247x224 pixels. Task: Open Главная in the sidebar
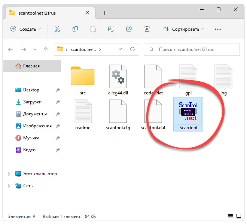tap(32, 66)
